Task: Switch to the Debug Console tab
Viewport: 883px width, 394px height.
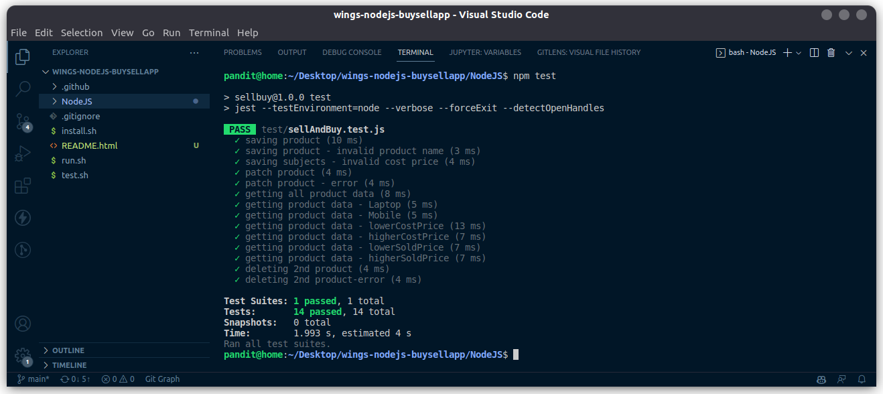Action: tap(352, 52)
